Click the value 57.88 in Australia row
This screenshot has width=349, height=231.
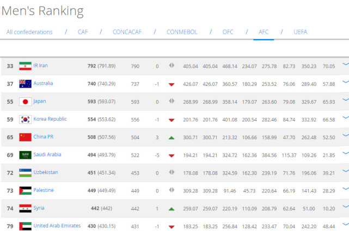coord(329,84)
